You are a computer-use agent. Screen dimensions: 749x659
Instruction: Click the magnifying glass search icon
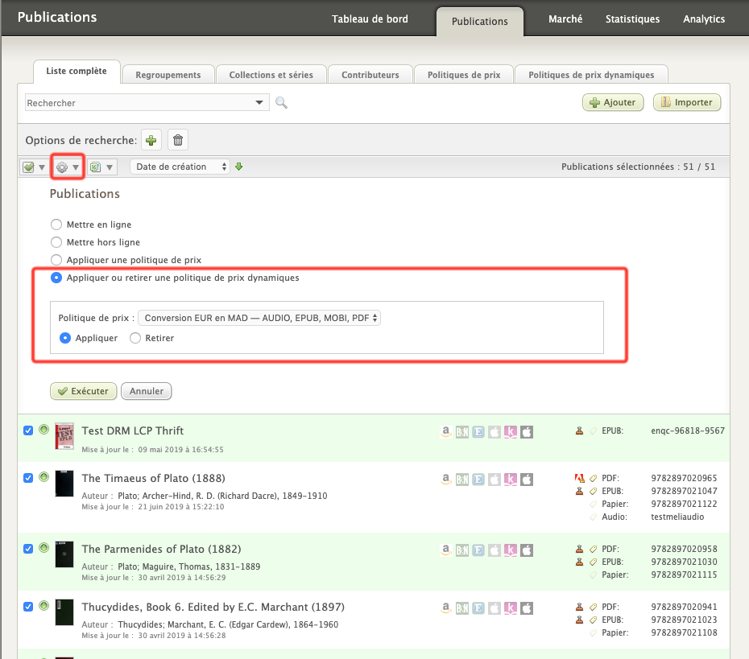[281, 103]
